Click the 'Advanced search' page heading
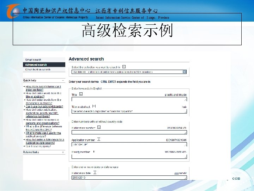 pyautogui.click(x=86, y=59)
